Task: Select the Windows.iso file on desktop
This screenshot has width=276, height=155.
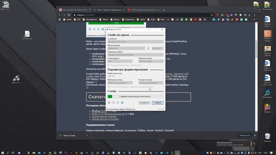Action: pyautogui.click(x=27, y=35)
